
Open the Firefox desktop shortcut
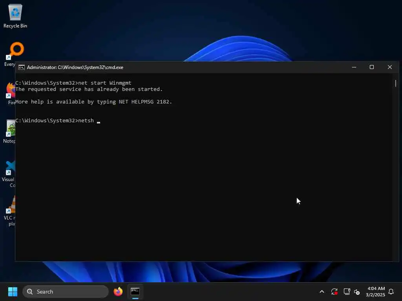coord(11,93)
